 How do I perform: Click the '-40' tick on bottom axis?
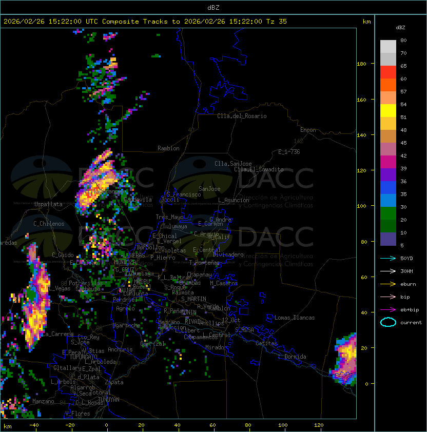pos(34,425)
